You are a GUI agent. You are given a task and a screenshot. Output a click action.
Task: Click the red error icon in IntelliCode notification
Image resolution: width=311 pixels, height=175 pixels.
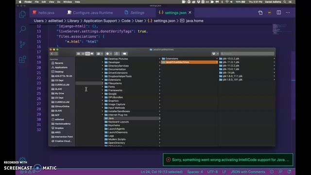168,160
